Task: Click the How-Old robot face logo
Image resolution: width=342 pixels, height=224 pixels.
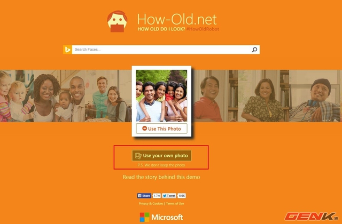Action: pyautogui.click(x=117, y=21)
